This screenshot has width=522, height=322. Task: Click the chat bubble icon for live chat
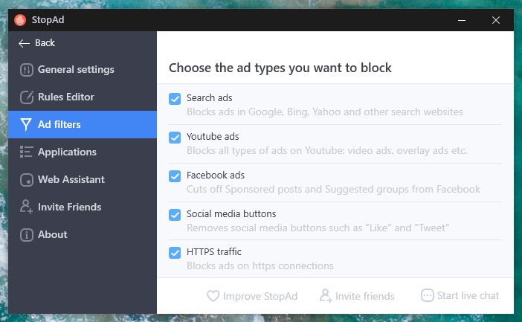point(428,295)
